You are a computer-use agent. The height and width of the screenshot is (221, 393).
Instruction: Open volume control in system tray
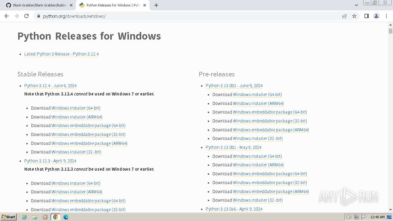click(x=349, y=217)
